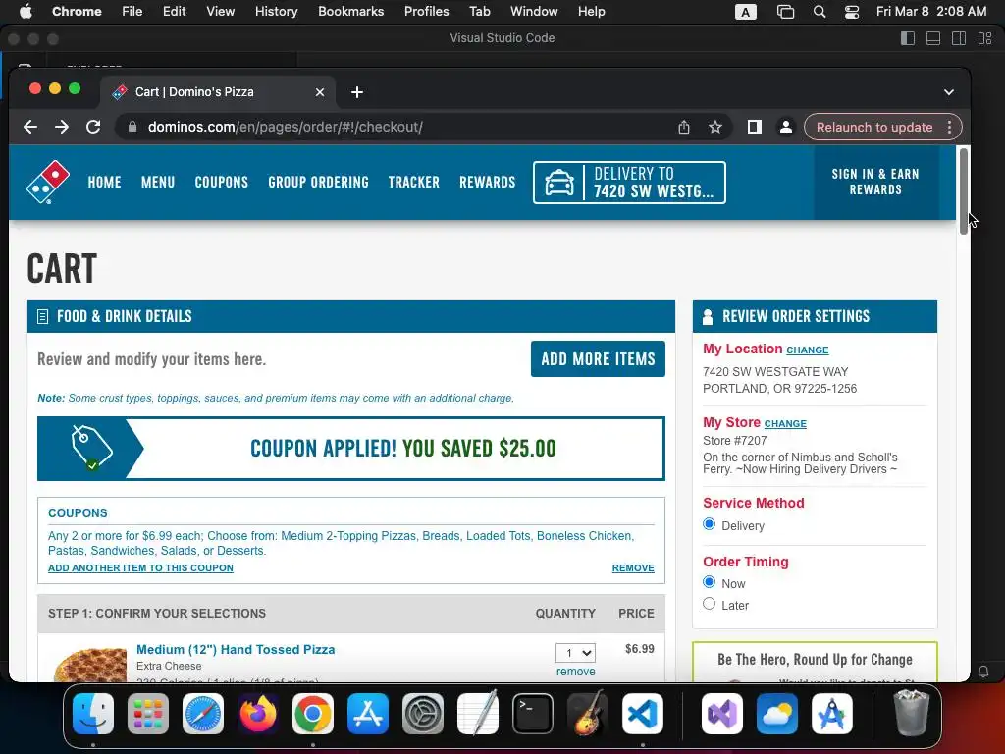This screenshot has width=1005, height=754.
Task: Open Control Center in menu bar
Action: (851, 12)
